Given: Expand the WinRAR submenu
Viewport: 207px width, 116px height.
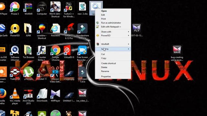Looking at the screenshot, I should tap(113, 44).
